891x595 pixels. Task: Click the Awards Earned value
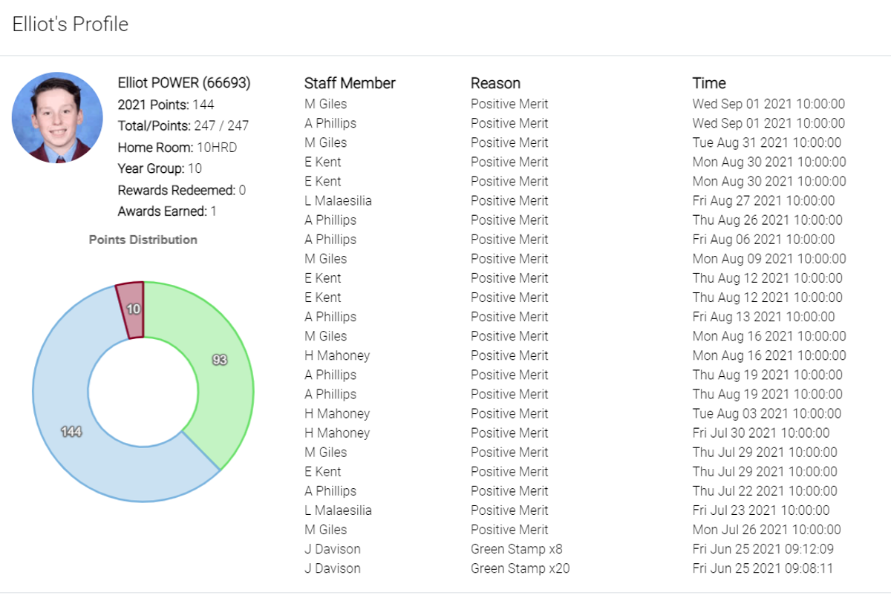coord(214,211)
